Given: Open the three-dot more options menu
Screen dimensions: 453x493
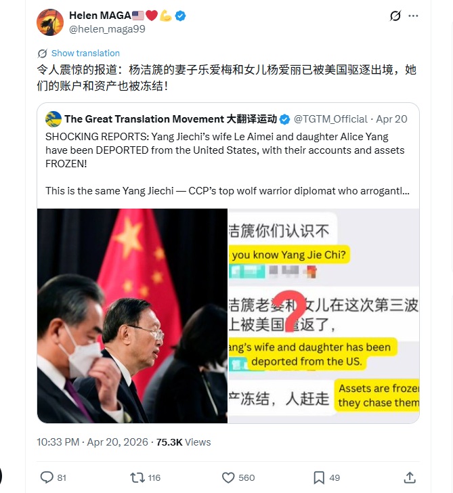Looking at the screenshot, I should pyautogui.click(x=413, y=16).
